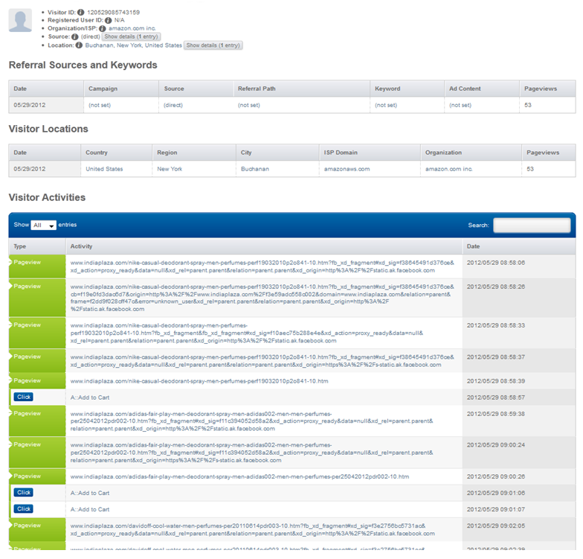This screenshot has height=559, width=583.
Task: Click the Registered User ID info icon
Action: coord(110,21)
